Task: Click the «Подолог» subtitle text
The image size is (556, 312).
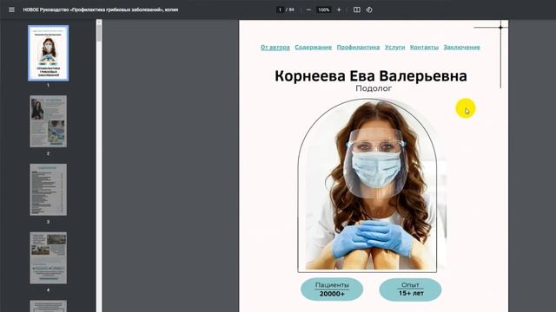Action: pyautogui.click(x=374, y=88)
